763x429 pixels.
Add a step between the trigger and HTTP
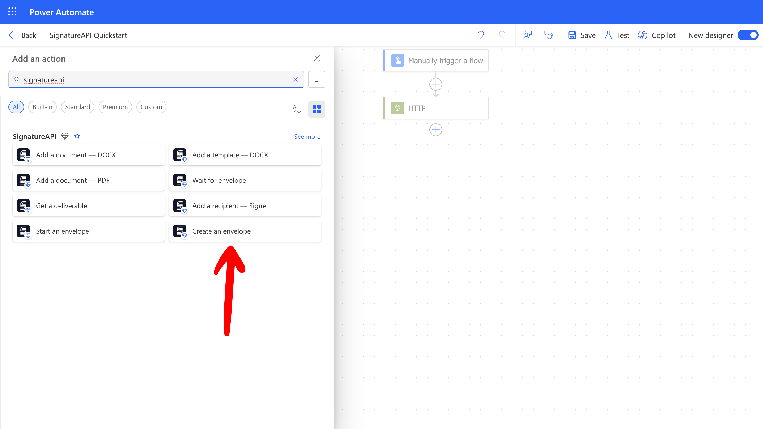click(x=435, y=84)
